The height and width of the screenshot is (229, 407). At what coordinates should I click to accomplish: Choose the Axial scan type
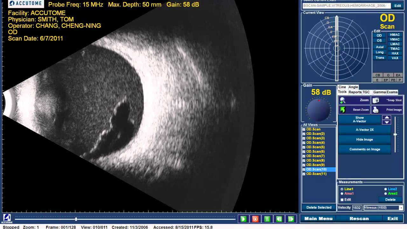[x=380, y=47]
